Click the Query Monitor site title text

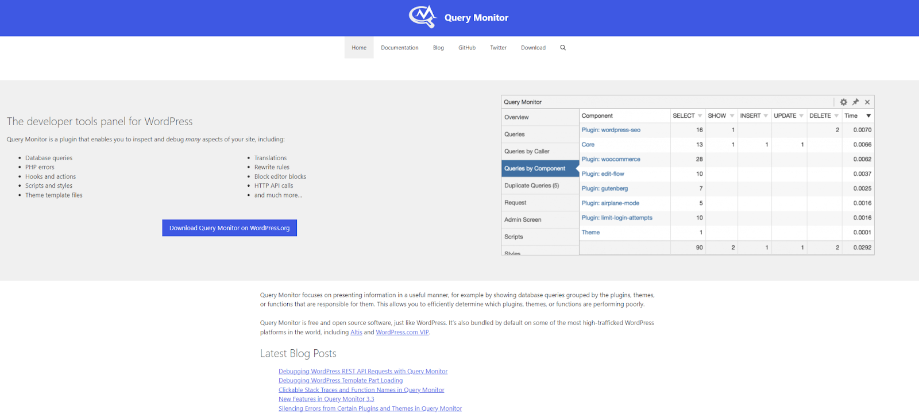coord(476,18)
